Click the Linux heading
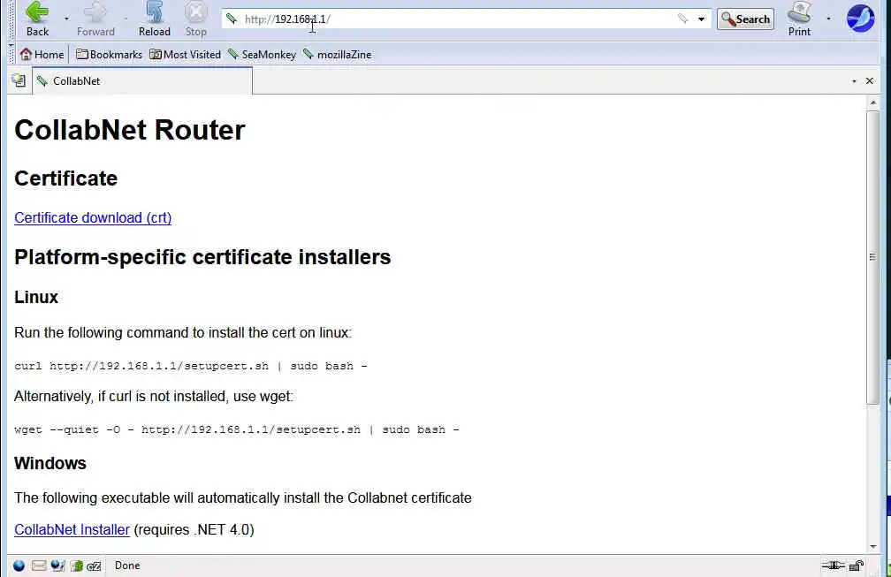 coord(35,298)
